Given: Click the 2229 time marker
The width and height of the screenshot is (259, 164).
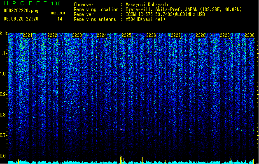Looking at the screenshot, I should (x=225, y=35).
